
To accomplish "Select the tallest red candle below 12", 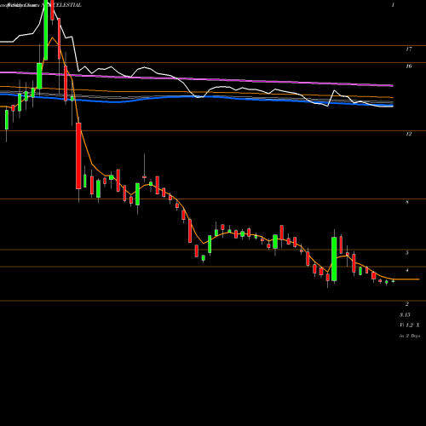I will tap(78, 156).
